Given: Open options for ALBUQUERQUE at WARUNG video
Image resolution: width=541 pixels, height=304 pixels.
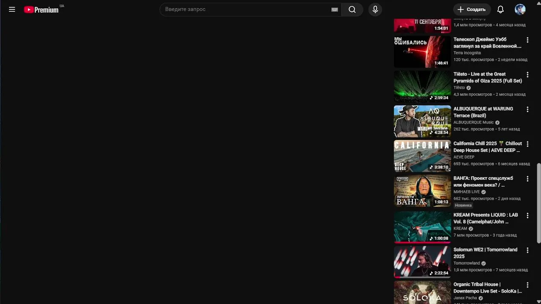Looking at the screenshot, I should tap(527, 109).
